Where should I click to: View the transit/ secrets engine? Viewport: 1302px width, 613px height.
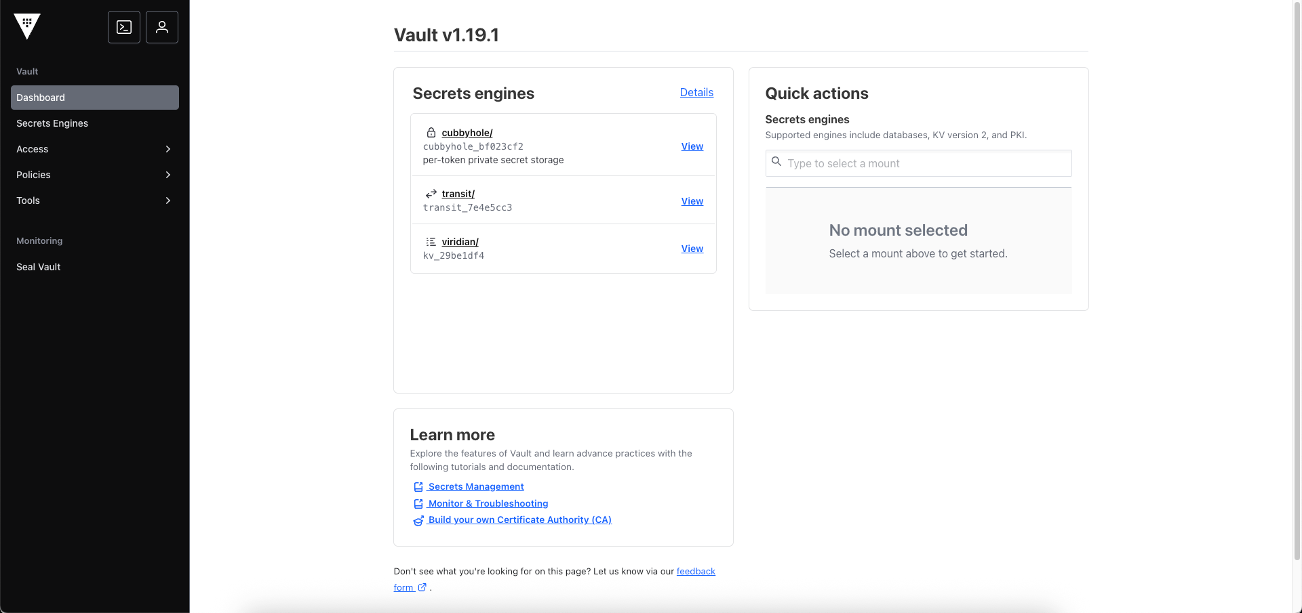click(692, 200)
